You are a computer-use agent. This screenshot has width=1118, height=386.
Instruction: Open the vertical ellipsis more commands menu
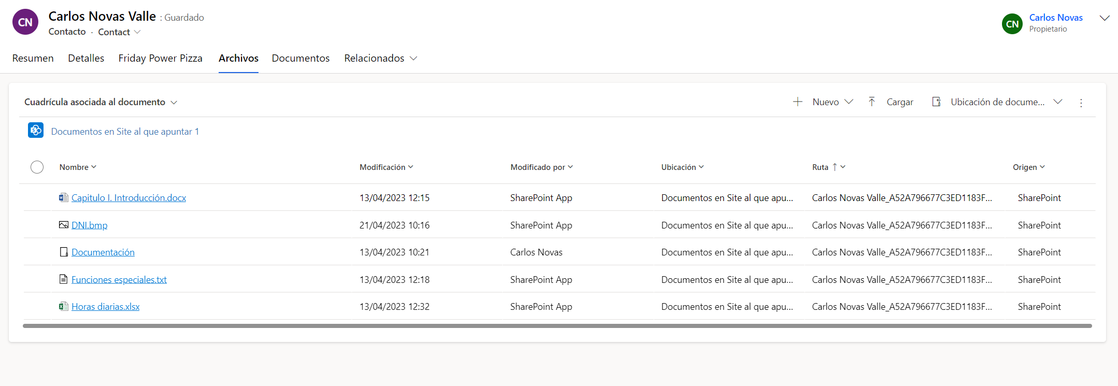1081,103
